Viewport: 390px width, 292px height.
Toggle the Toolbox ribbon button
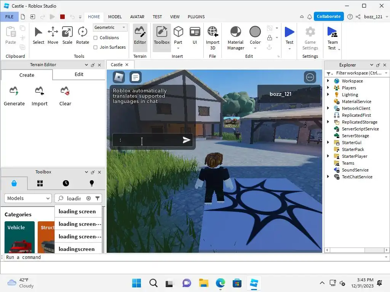(x=161, y=38)
